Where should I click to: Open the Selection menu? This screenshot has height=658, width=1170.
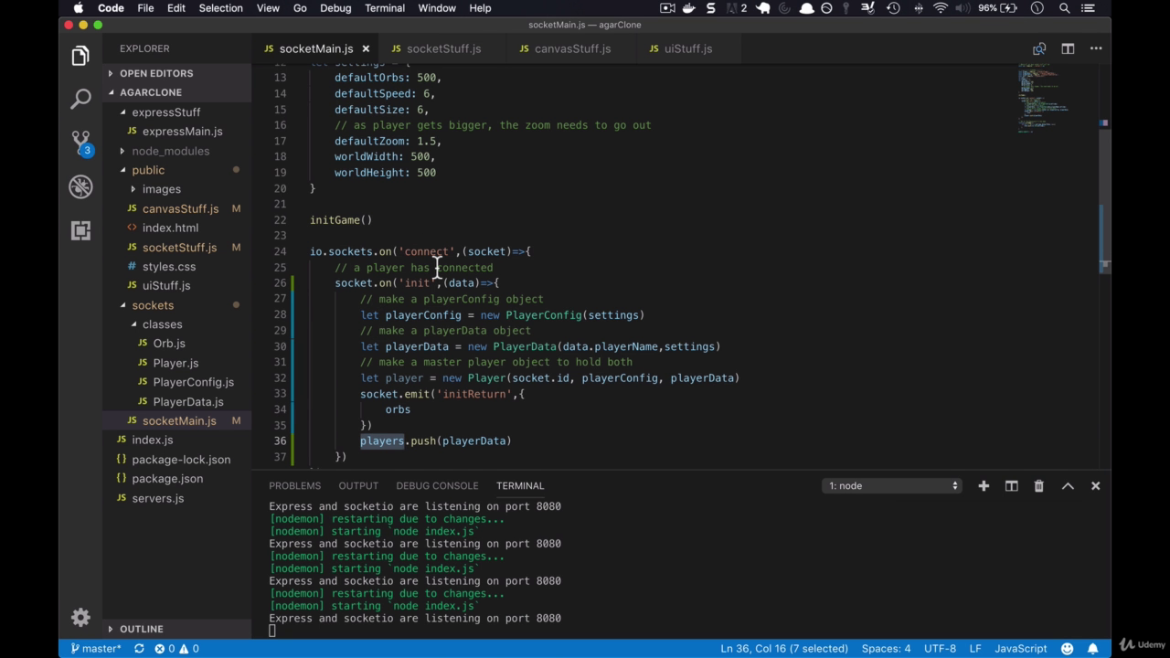[x=221, y=8]
